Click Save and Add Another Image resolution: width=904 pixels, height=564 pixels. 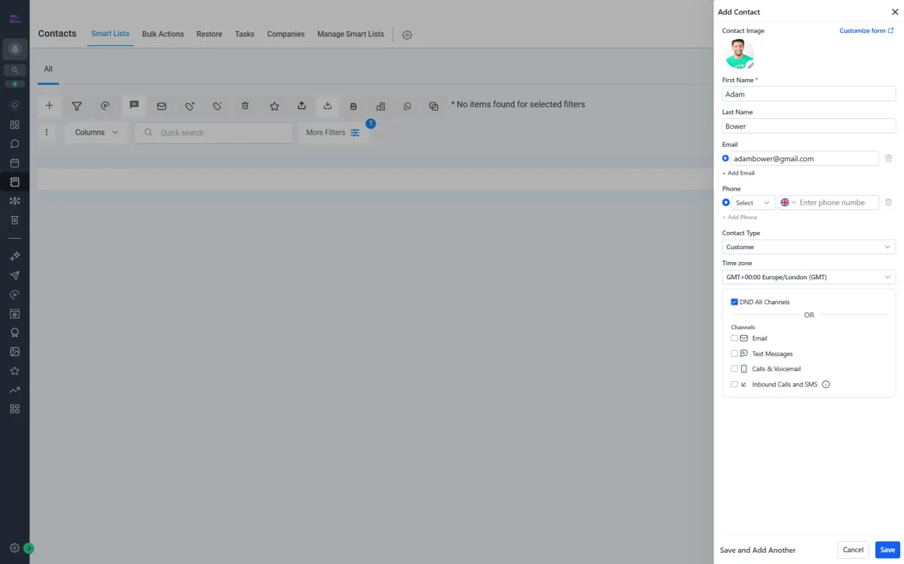pos(758,550)
